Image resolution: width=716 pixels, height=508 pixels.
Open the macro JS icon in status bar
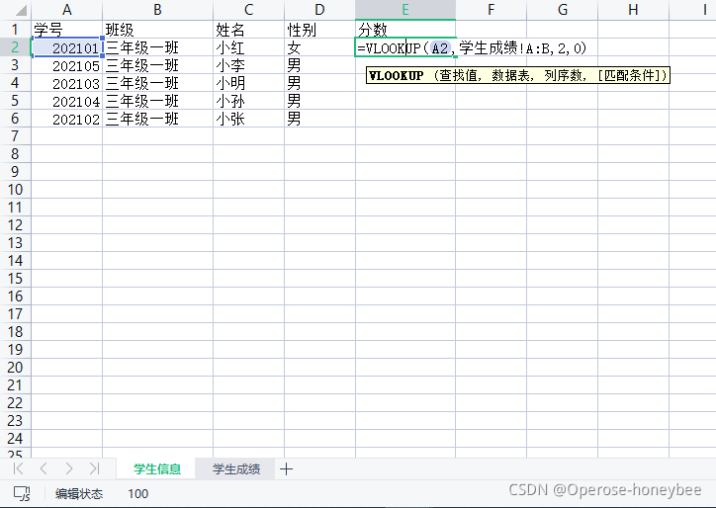pos(22,493)
